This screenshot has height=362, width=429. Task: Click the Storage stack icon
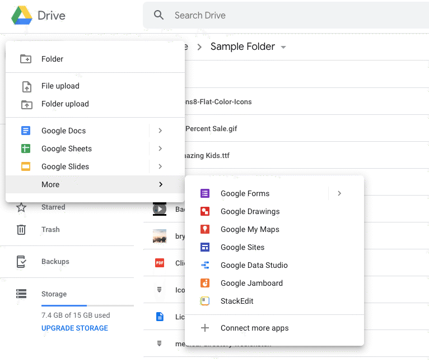(21, 294)
